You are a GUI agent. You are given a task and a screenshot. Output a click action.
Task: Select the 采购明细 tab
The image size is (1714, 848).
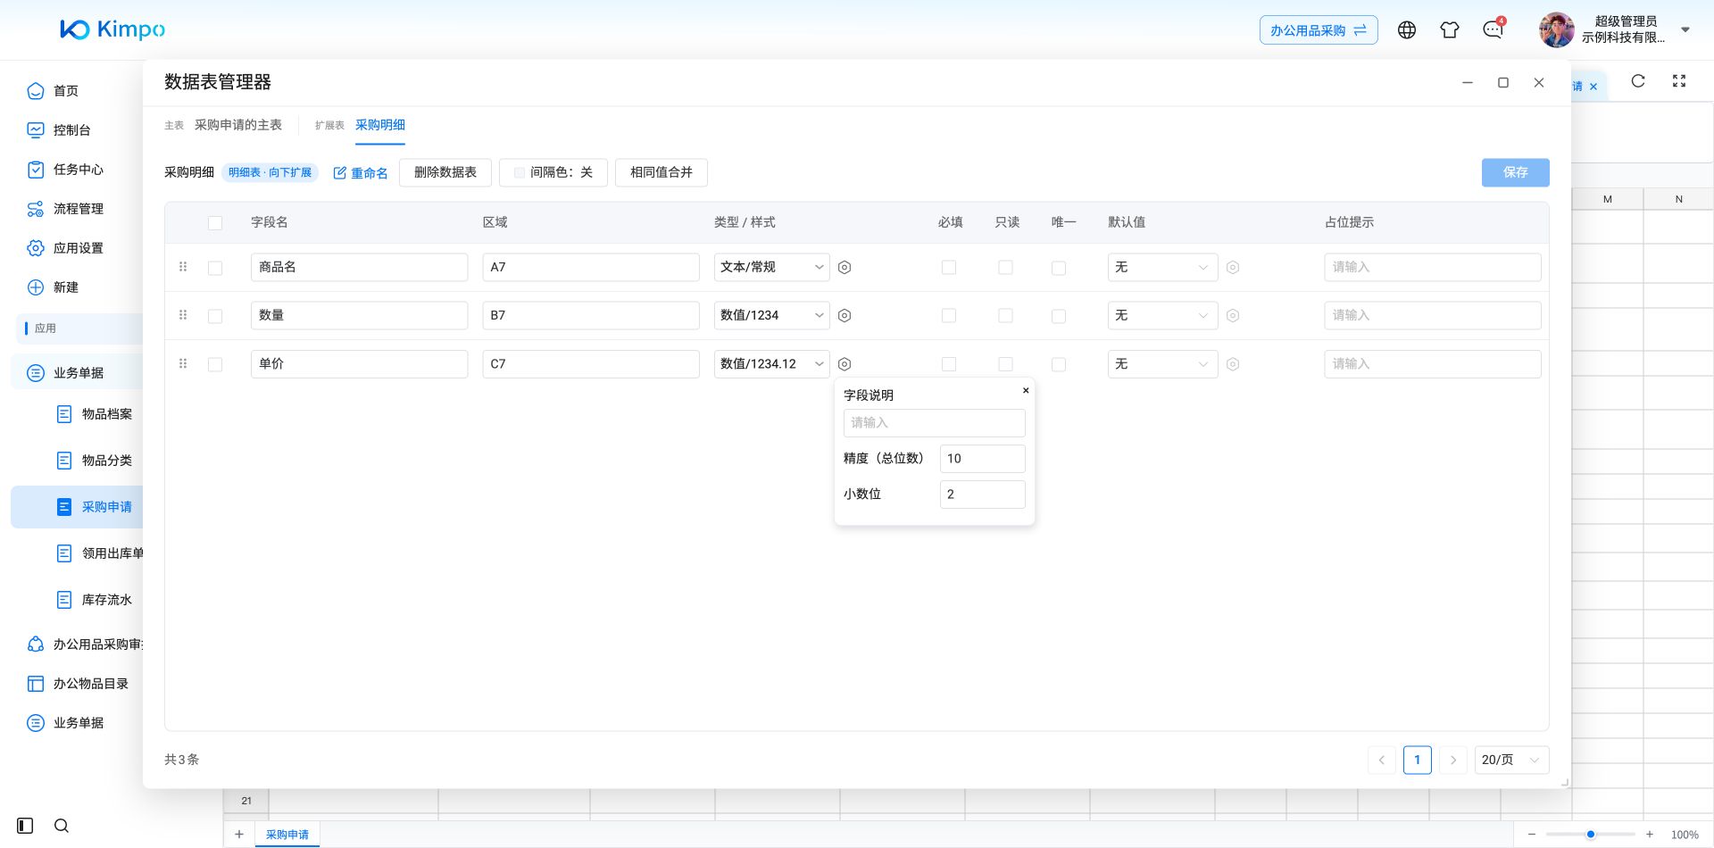pos(380,125)
